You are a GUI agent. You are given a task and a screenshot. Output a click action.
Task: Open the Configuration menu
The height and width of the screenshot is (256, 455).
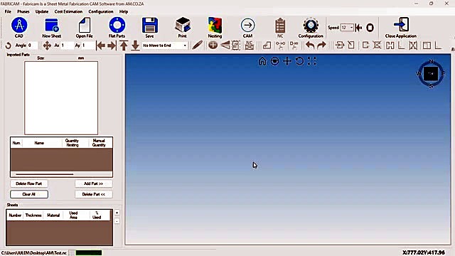pyautogui.click(x=101, y=11)
